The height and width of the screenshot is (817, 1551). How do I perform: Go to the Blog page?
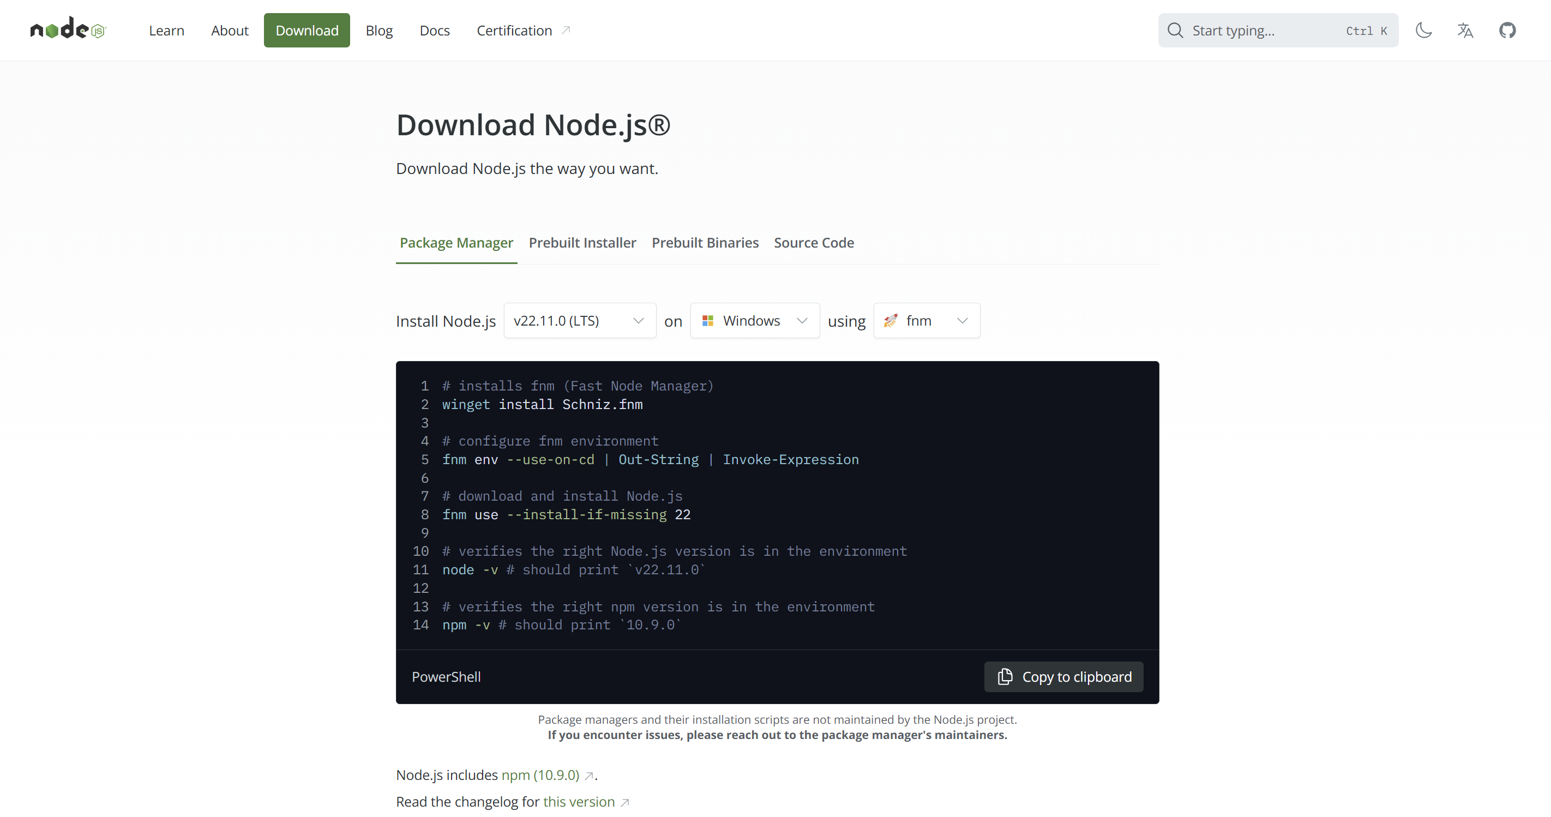(378, 30)
